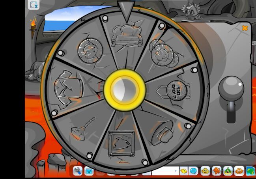The image size is (256, 179).
Task: Select the T-shirt prize segment
Action: [69, 89]
